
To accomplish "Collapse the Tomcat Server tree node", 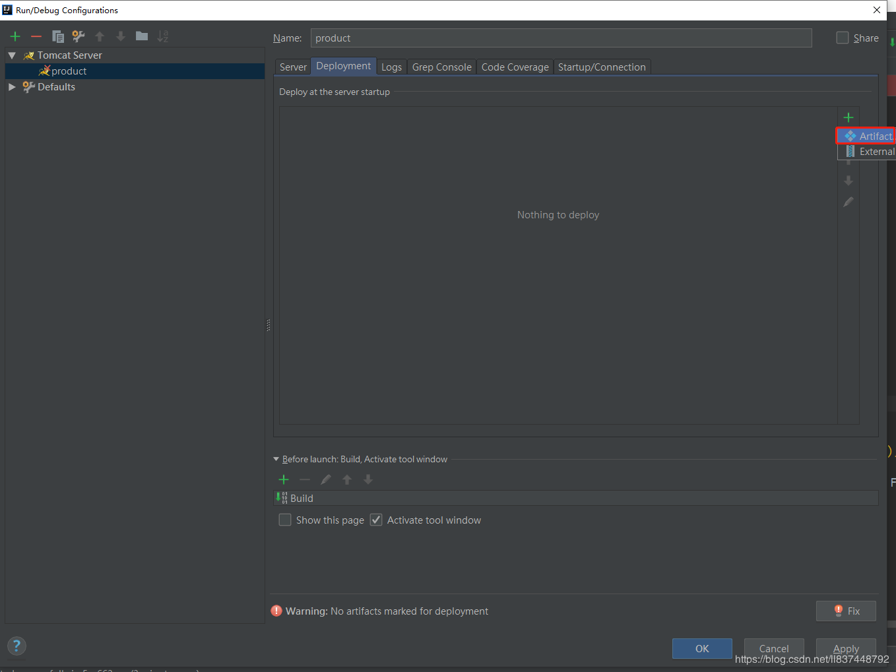I will (x=12, y=55).
